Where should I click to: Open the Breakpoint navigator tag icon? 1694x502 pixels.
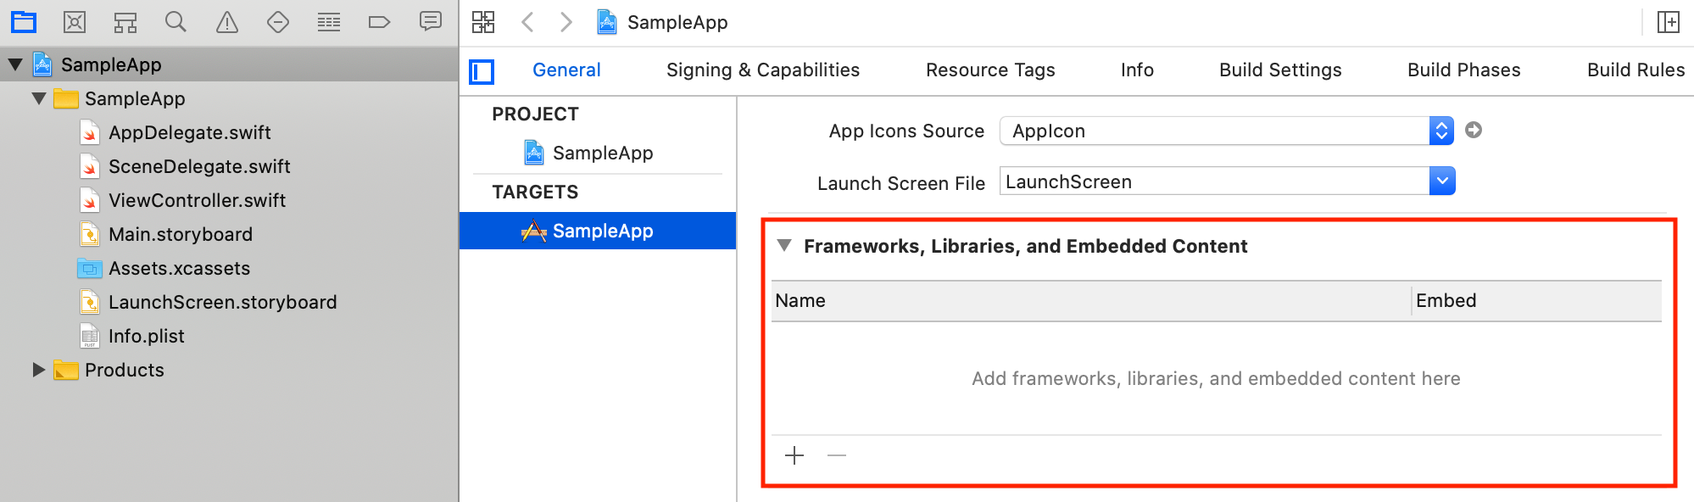pos(379,22)
